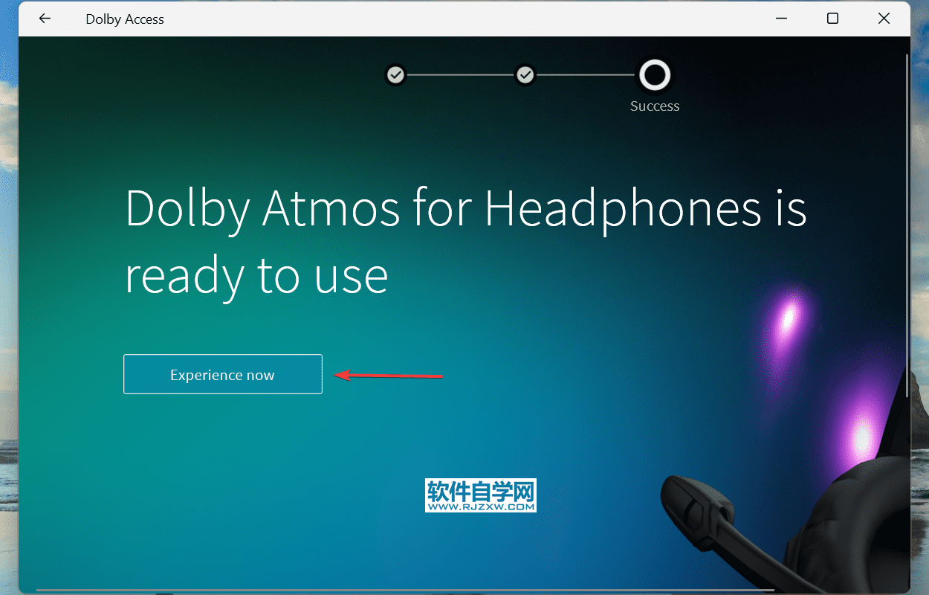Image resolution: width=929 pixels, height=595 pixels.
Task: Click the "Success" step label
Action: [x=655, y=106]
